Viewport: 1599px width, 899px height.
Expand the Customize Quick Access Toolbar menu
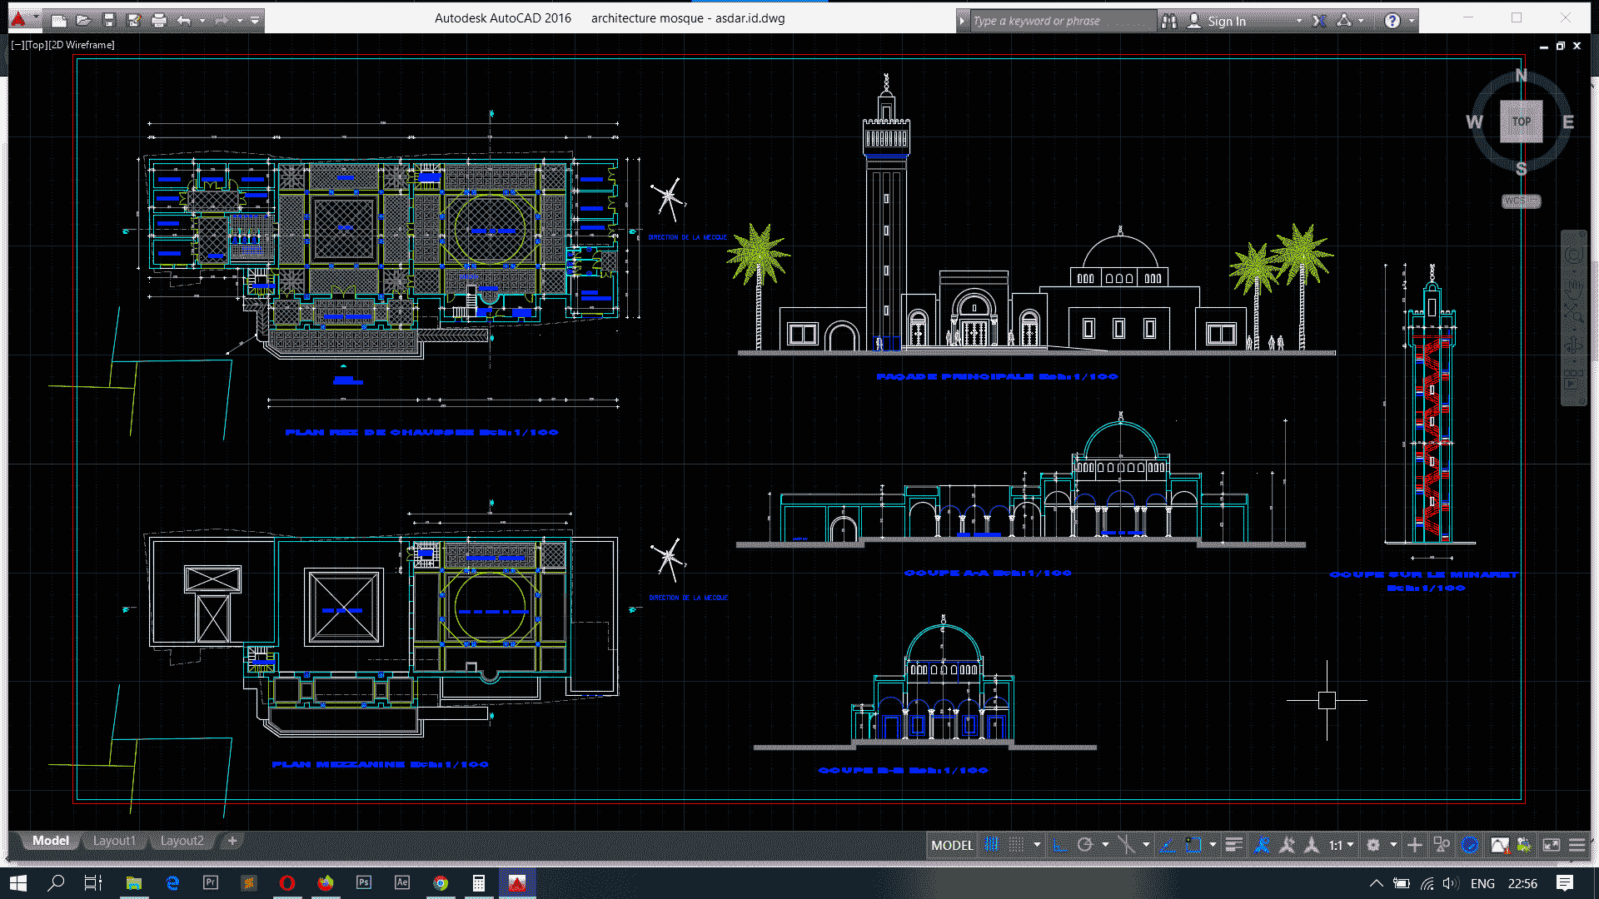pos(255,20)
